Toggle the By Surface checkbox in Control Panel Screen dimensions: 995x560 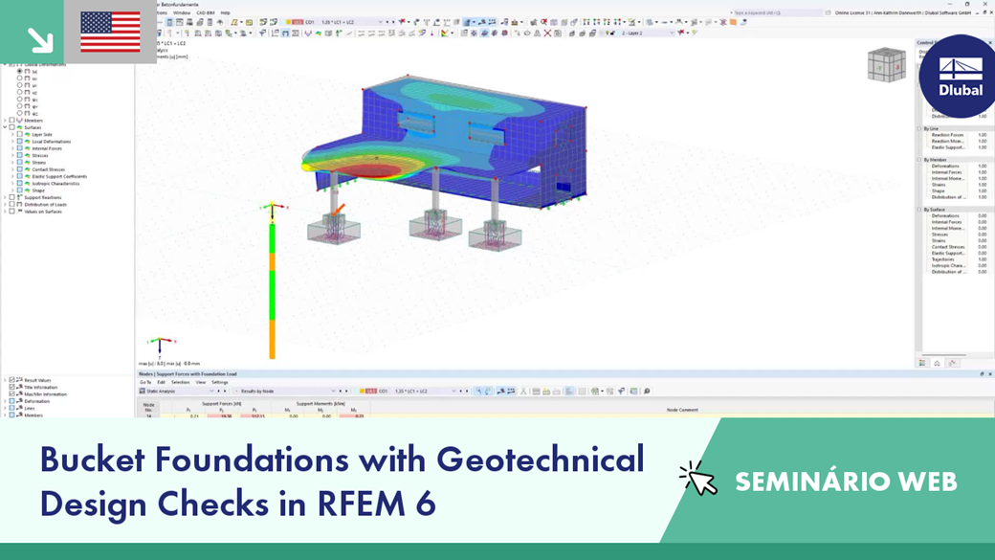coord(919,209)
